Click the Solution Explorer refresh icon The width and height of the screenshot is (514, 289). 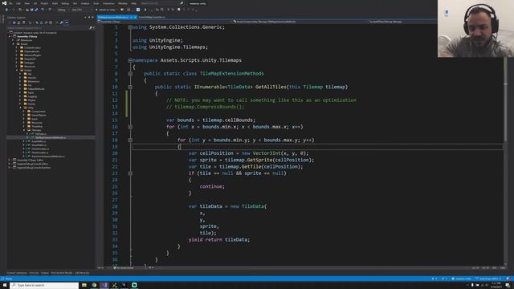(41, 22)
